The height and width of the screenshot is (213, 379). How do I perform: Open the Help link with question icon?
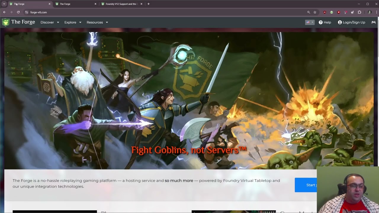point(325,22)
